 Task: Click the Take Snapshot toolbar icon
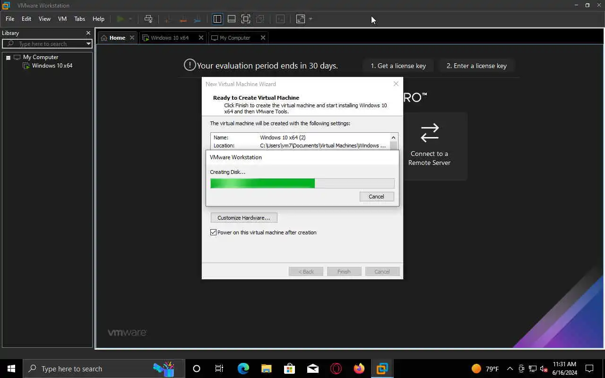(167, 19)
